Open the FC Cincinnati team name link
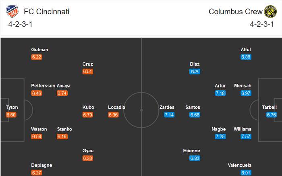Screen dimensions: 282x176 tap(46, 12)
